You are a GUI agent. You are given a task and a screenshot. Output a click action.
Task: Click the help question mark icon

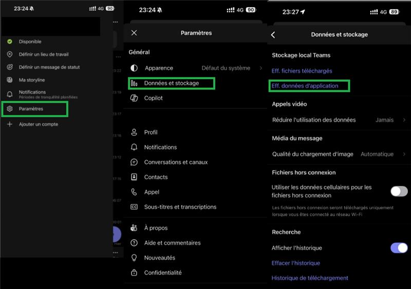[x=134, y=243]
